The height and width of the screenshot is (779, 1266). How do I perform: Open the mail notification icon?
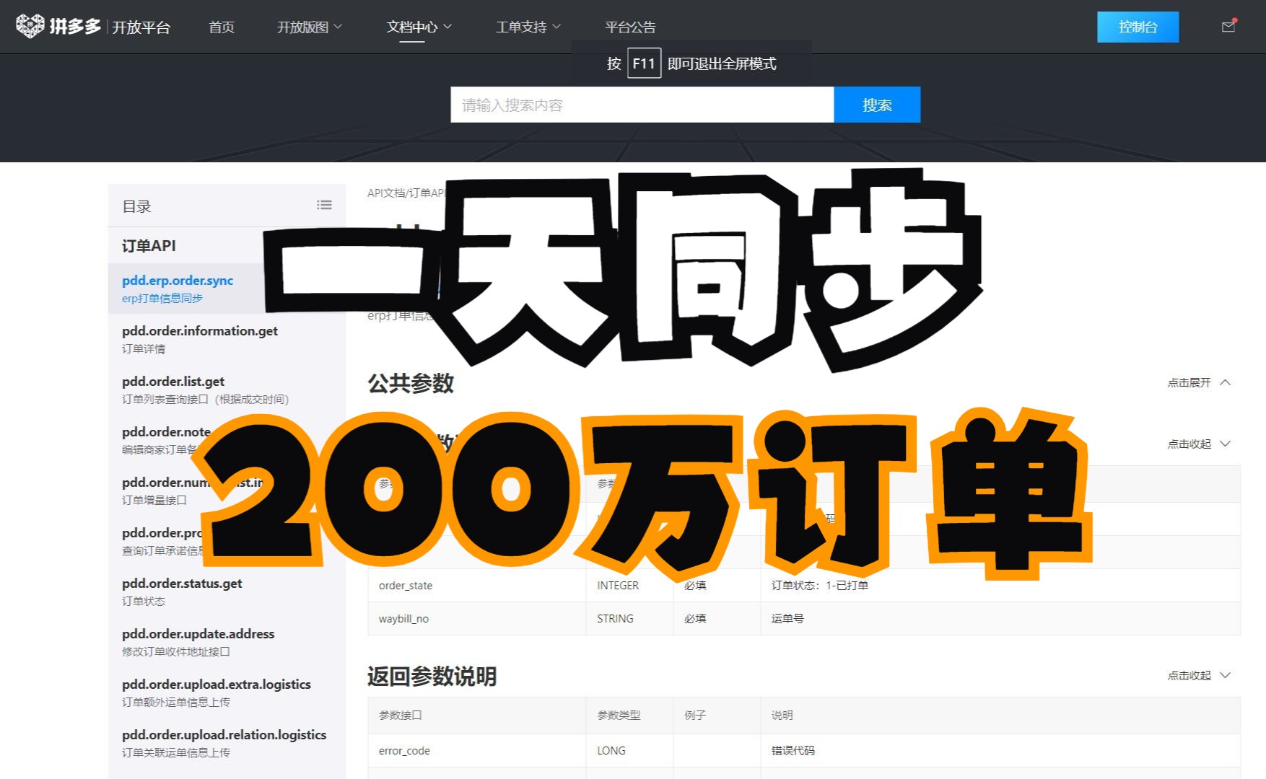(1228, 27)
